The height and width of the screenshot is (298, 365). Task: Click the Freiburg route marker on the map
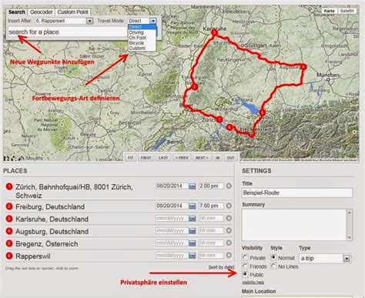195,87
